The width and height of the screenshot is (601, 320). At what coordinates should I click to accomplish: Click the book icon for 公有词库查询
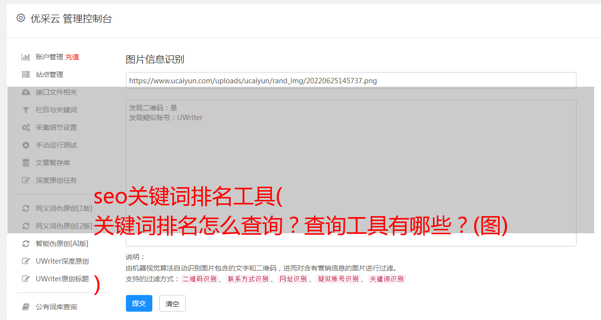(x=26, y=307)
